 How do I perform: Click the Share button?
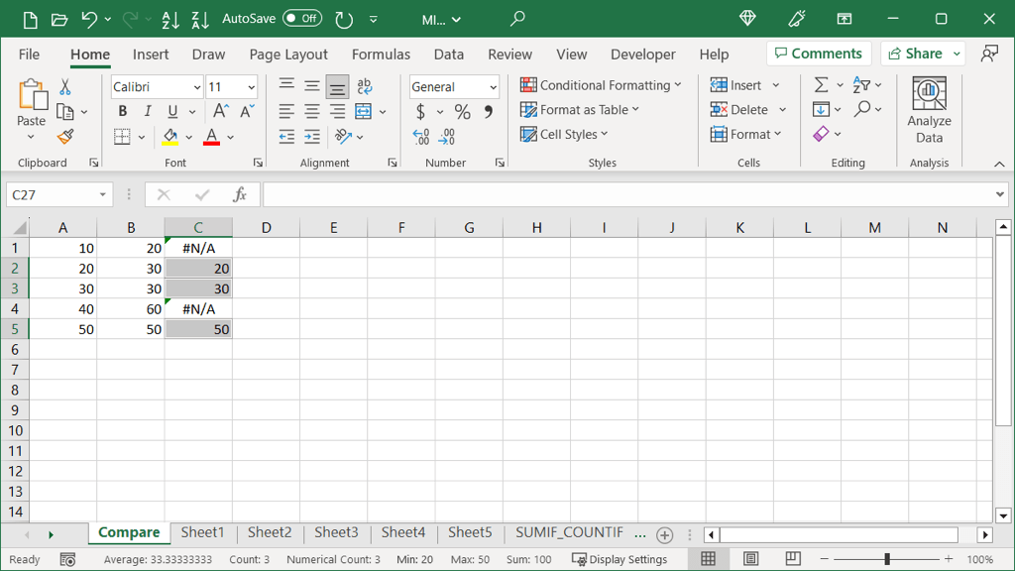click(915, 54)
